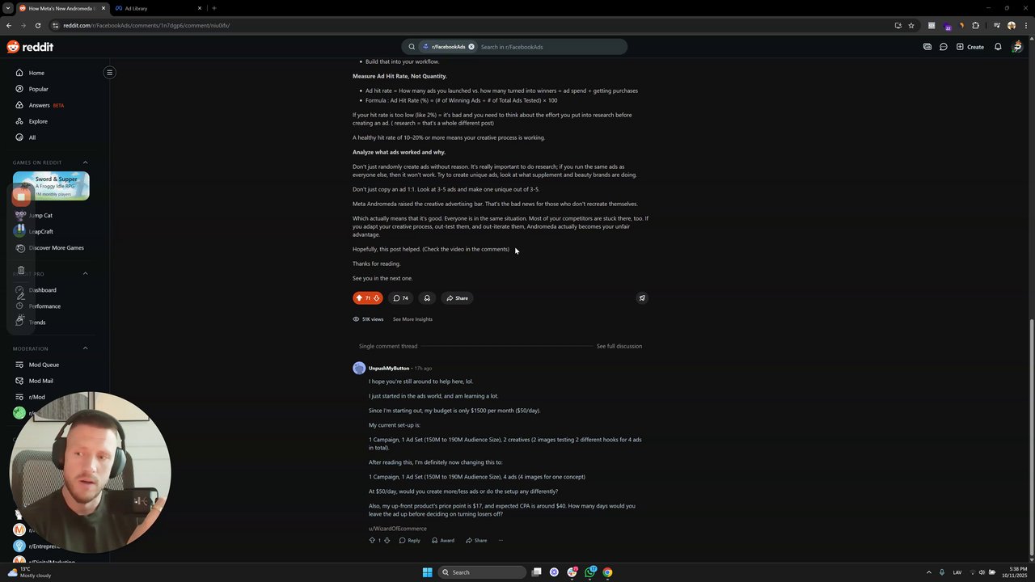Viewport: 1035px width, 582px height.
Task: Downvote the main post
Action: pyautogui.click(x=376, y=298)
